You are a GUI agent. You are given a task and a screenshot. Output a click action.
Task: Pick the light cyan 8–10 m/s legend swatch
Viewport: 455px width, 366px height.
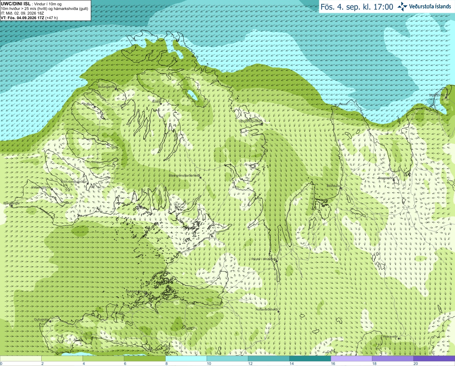(x=186, y=359)
